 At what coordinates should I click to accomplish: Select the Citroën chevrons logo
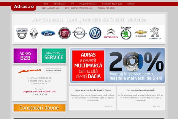click(x=111, y=33)
